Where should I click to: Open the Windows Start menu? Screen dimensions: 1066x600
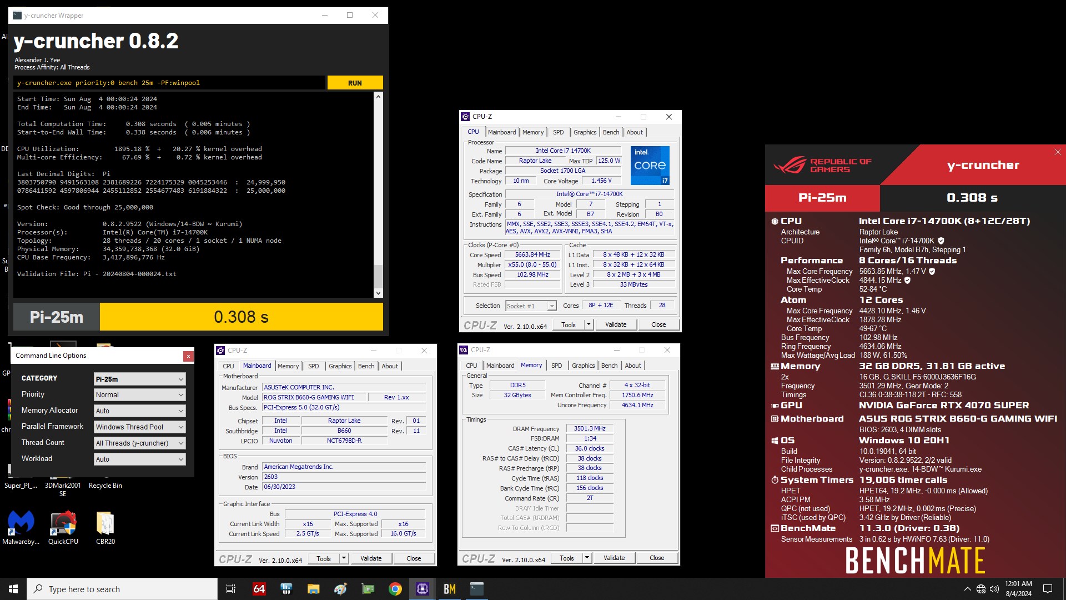13,589
